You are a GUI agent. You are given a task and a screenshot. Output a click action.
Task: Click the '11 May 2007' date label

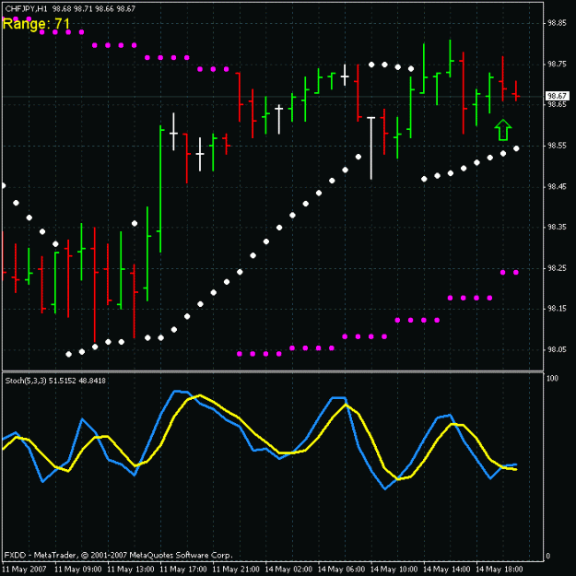pyautogui.click(x=24, y=569)
